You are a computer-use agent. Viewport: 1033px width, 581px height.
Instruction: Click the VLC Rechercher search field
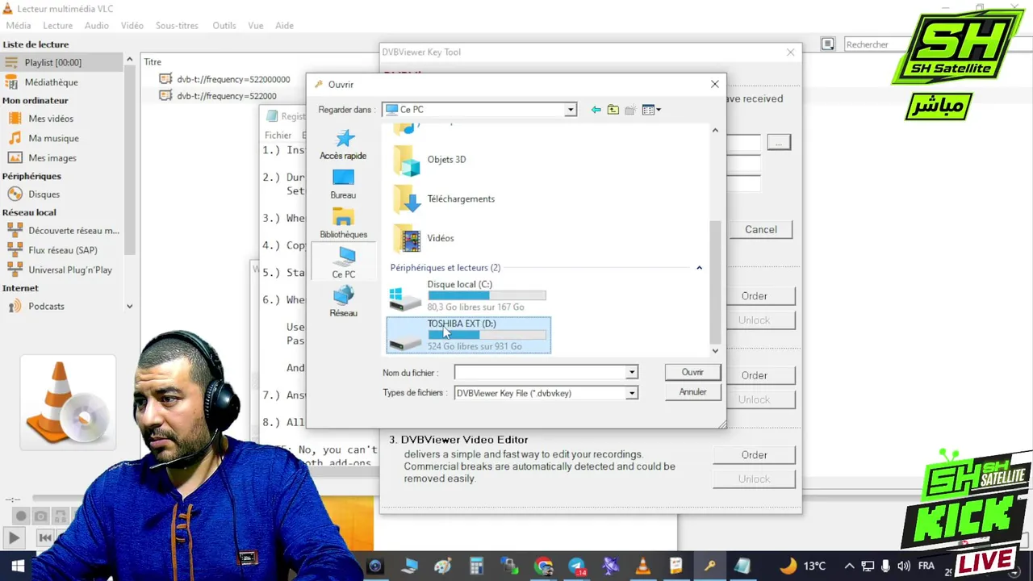(876, 44)
